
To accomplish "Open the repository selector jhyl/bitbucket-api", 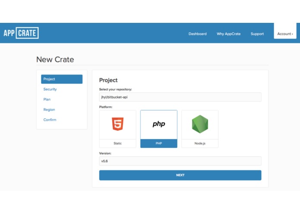I will (180, 97).
